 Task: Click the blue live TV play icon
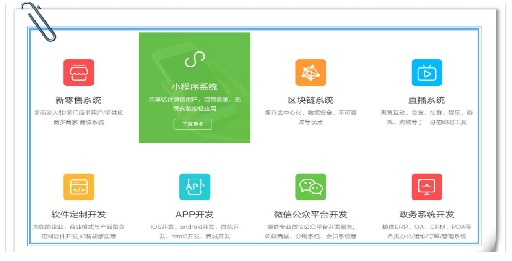tap(427, 73)
